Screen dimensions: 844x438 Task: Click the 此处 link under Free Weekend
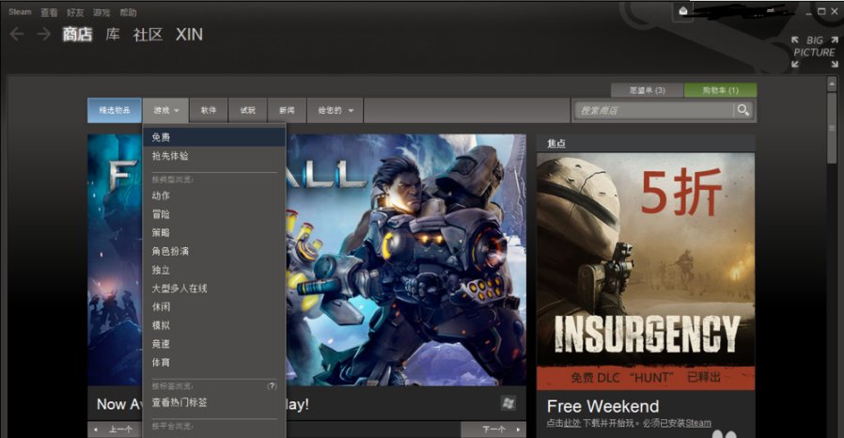[572, 423]
